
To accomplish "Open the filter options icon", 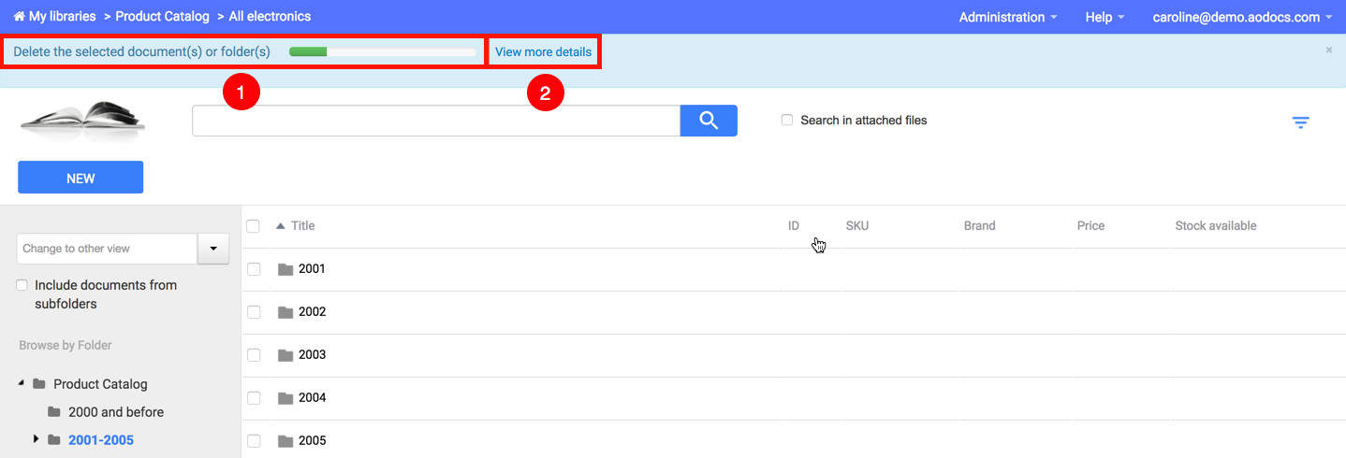I will (x=1300, y=122).
